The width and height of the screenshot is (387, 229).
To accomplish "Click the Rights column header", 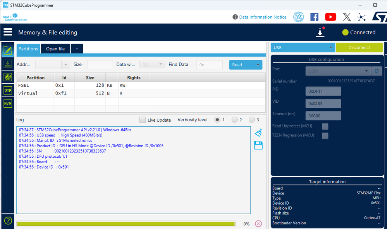I will [x=134, y=77].
